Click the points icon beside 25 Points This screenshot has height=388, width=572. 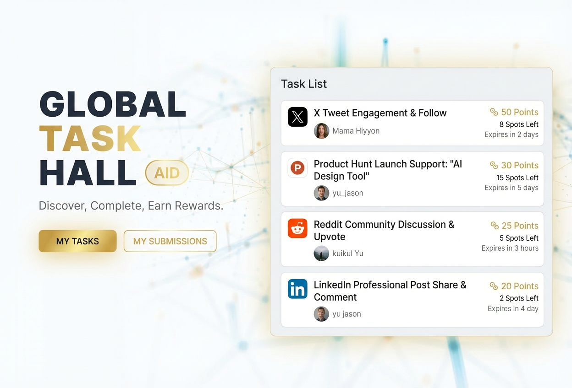(494, 226)
